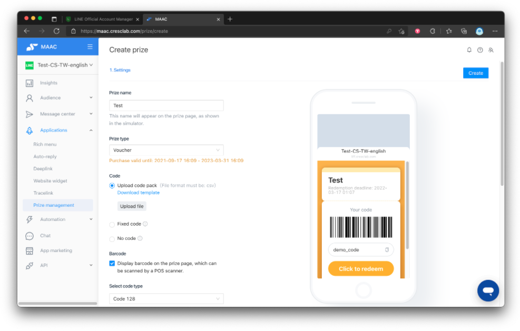Open the Prize type Voucher dropdown
The image size is (520, 331).
(166, 150)
